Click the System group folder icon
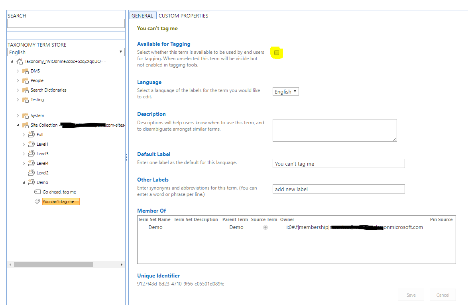 [26, 115]
